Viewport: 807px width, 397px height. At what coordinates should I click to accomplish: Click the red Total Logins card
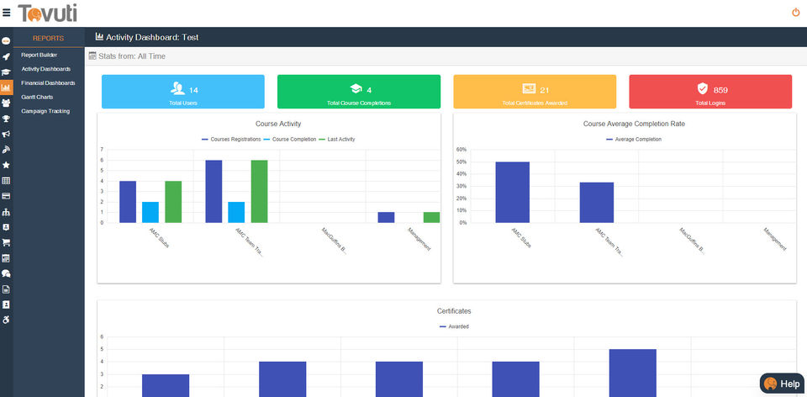[710, 92]
